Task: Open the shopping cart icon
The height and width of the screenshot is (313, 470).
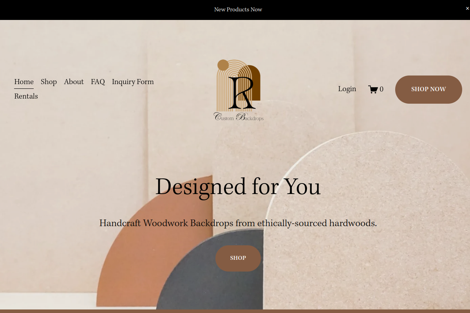Action: point(373,89)
